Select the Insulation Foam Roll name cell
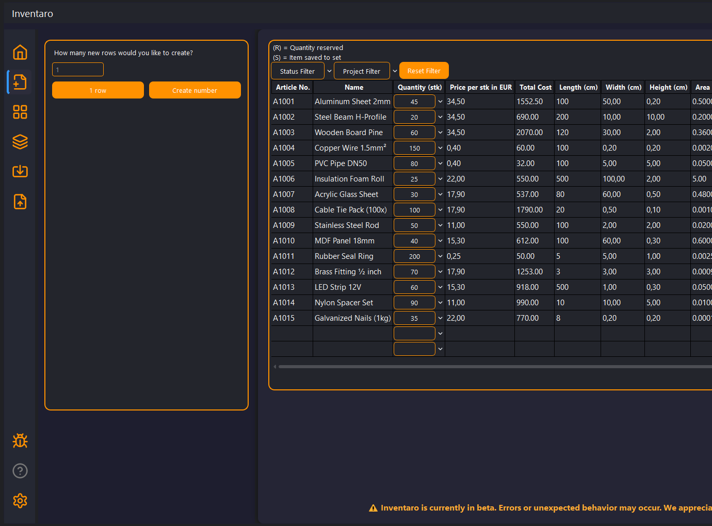This screenshot has width=712, height=526. pos(353,179)
